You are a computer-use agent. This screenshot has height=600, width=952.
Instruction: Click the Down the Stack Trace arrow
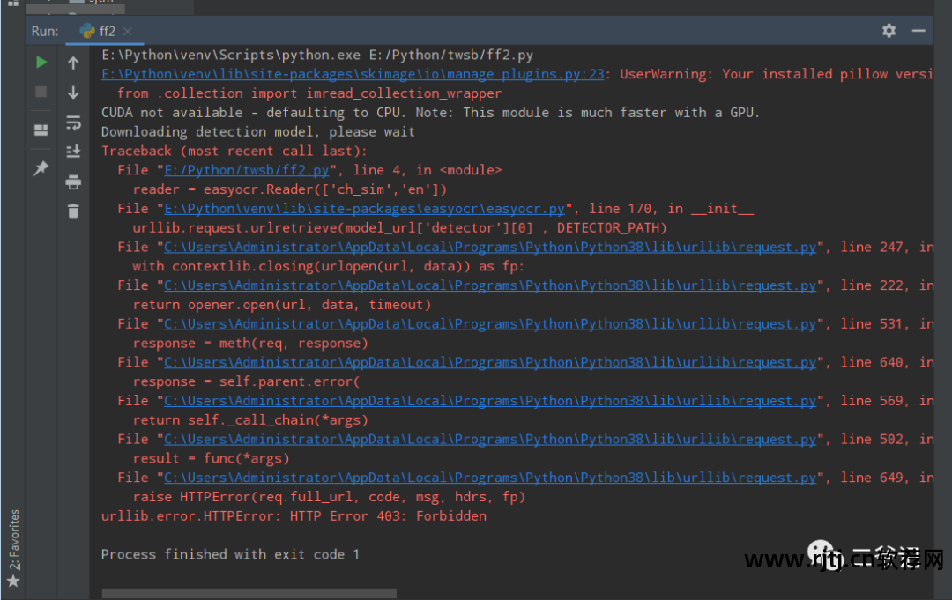coord(73,92)
